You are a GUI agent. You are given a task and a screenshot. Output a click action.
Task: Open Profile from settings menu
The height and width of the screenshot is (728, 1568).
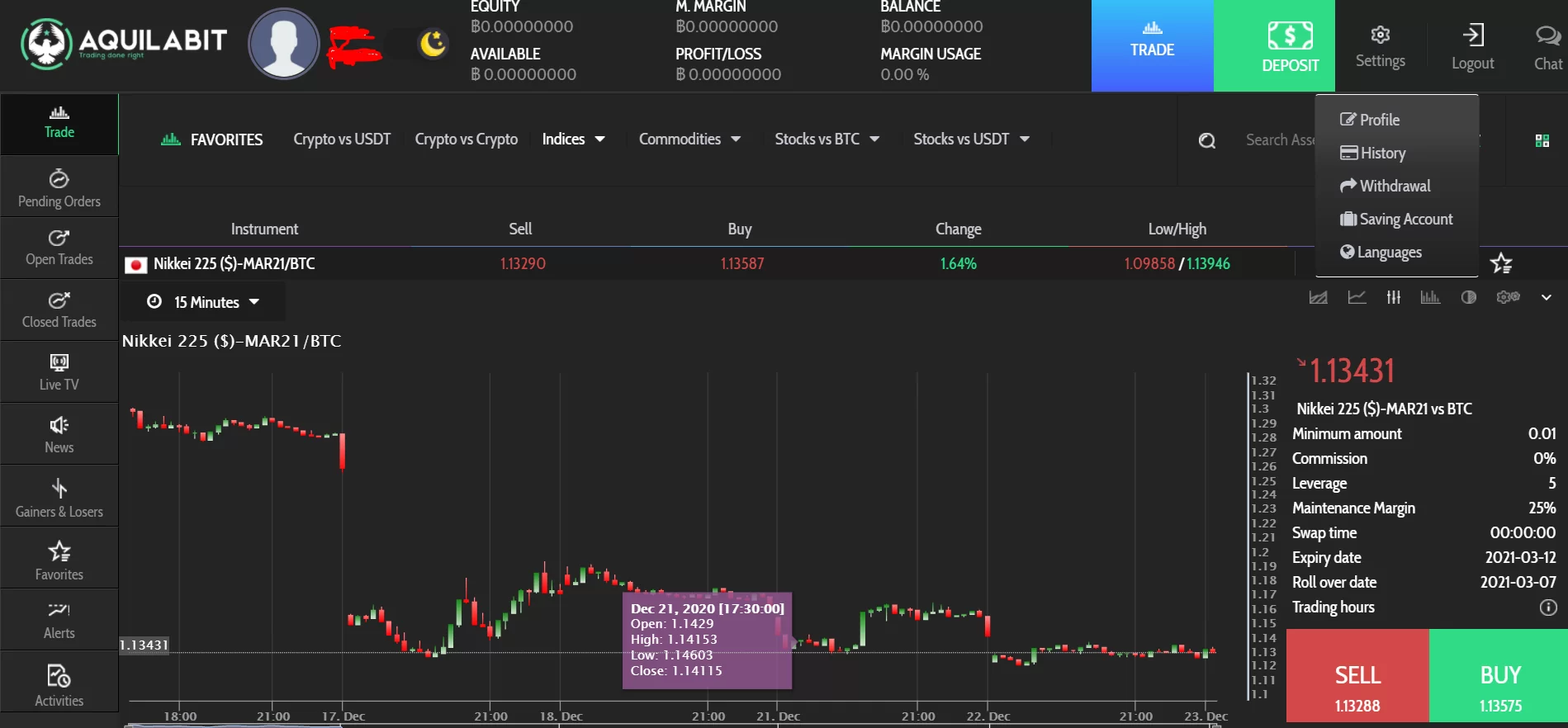click(1370, 120)
